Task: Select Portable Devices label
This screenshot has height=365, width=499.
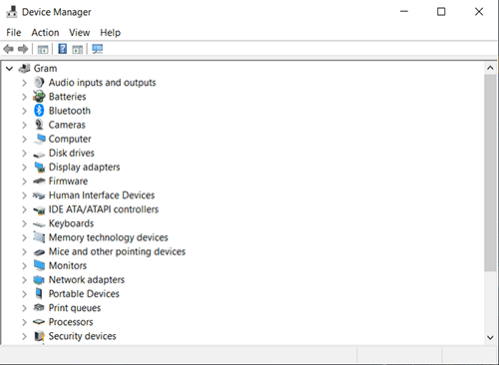Action: pos(84,293)
